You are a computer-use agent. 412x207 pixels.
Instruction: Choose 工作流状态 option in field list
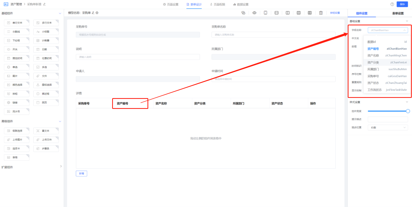coord(387,90)
